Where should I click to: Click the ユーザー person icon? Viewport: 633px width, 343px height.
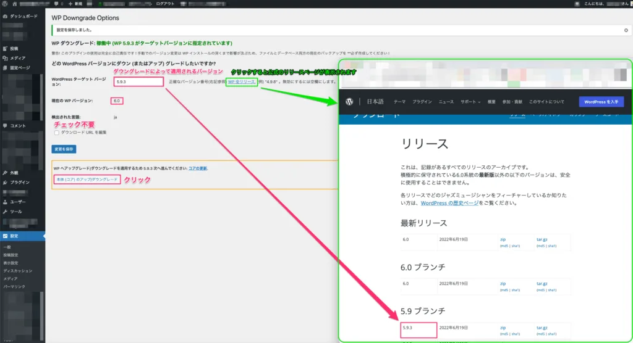5,202
